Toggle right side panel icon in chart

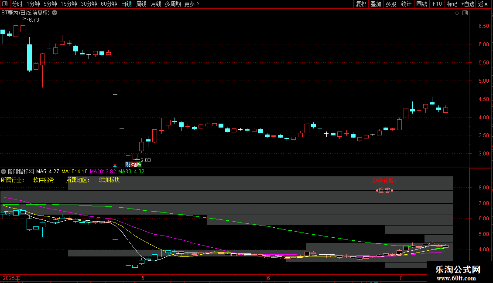point(465,13)
